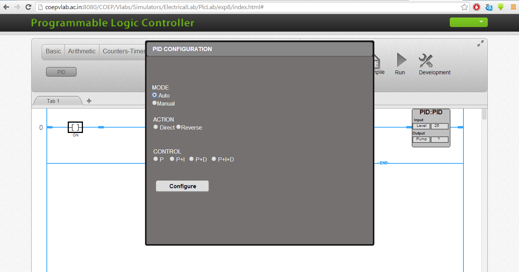
Task: Click the Level input value field
Action: point(439,126)
